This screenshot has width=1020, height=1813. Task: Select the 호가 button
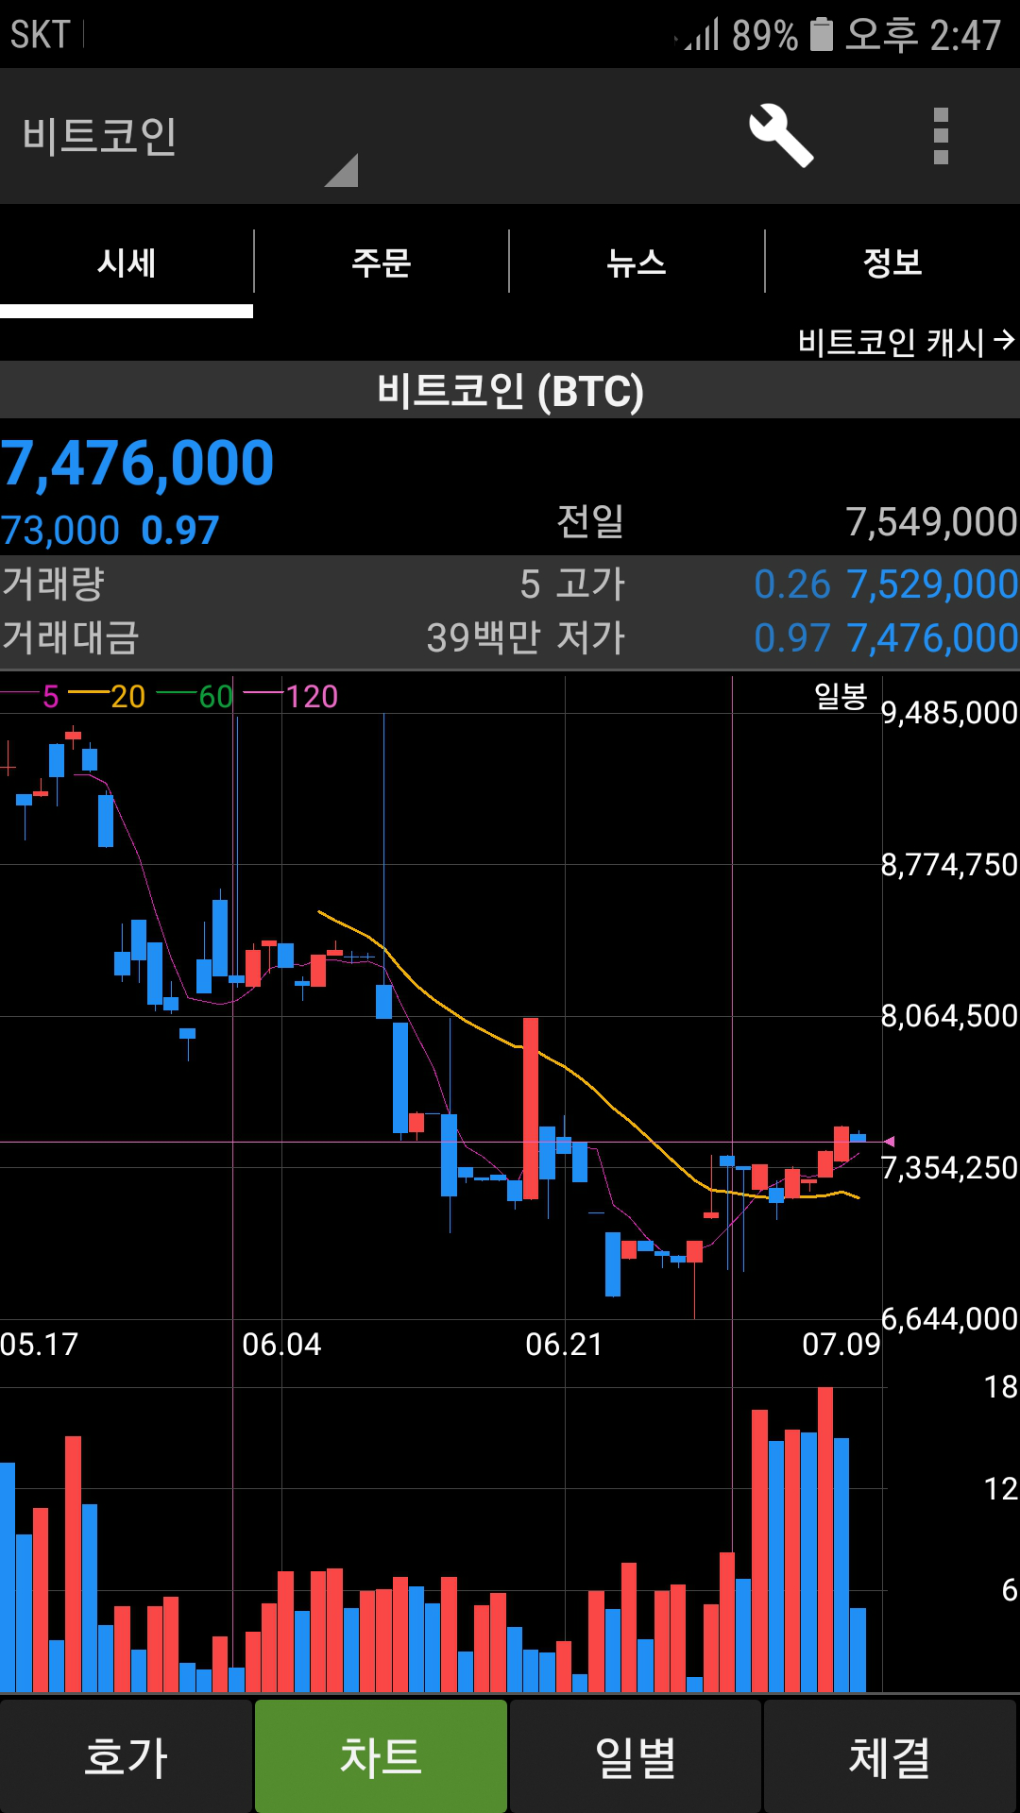(127, 1756)
